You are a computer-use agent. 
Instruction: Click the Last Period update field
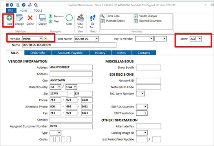click(142, 139)
